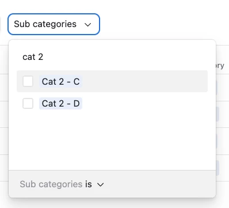This screenshot has height=208, width=229.
Task: Click the chevron in Sub categories button
Action: 88,25
